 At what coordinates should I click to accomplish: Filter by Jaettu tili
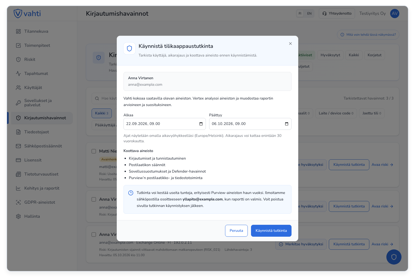click(x=372, y=113)
